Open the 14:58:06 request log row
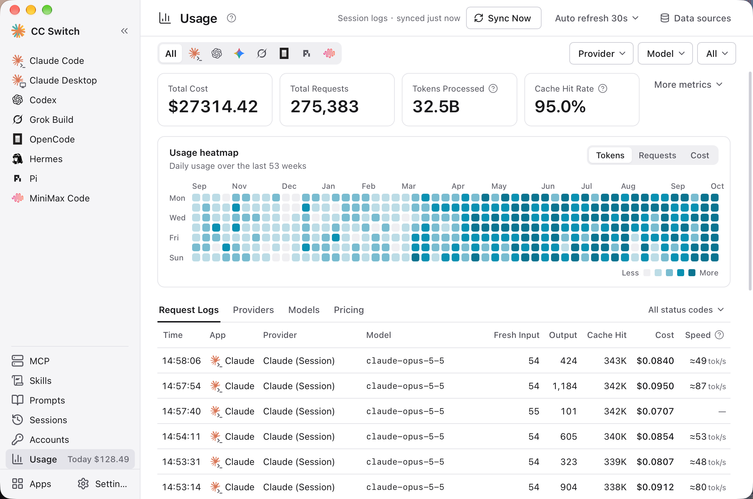Viewport: 753px width, 499px height. pyautogui.click(x=444, y=361)
